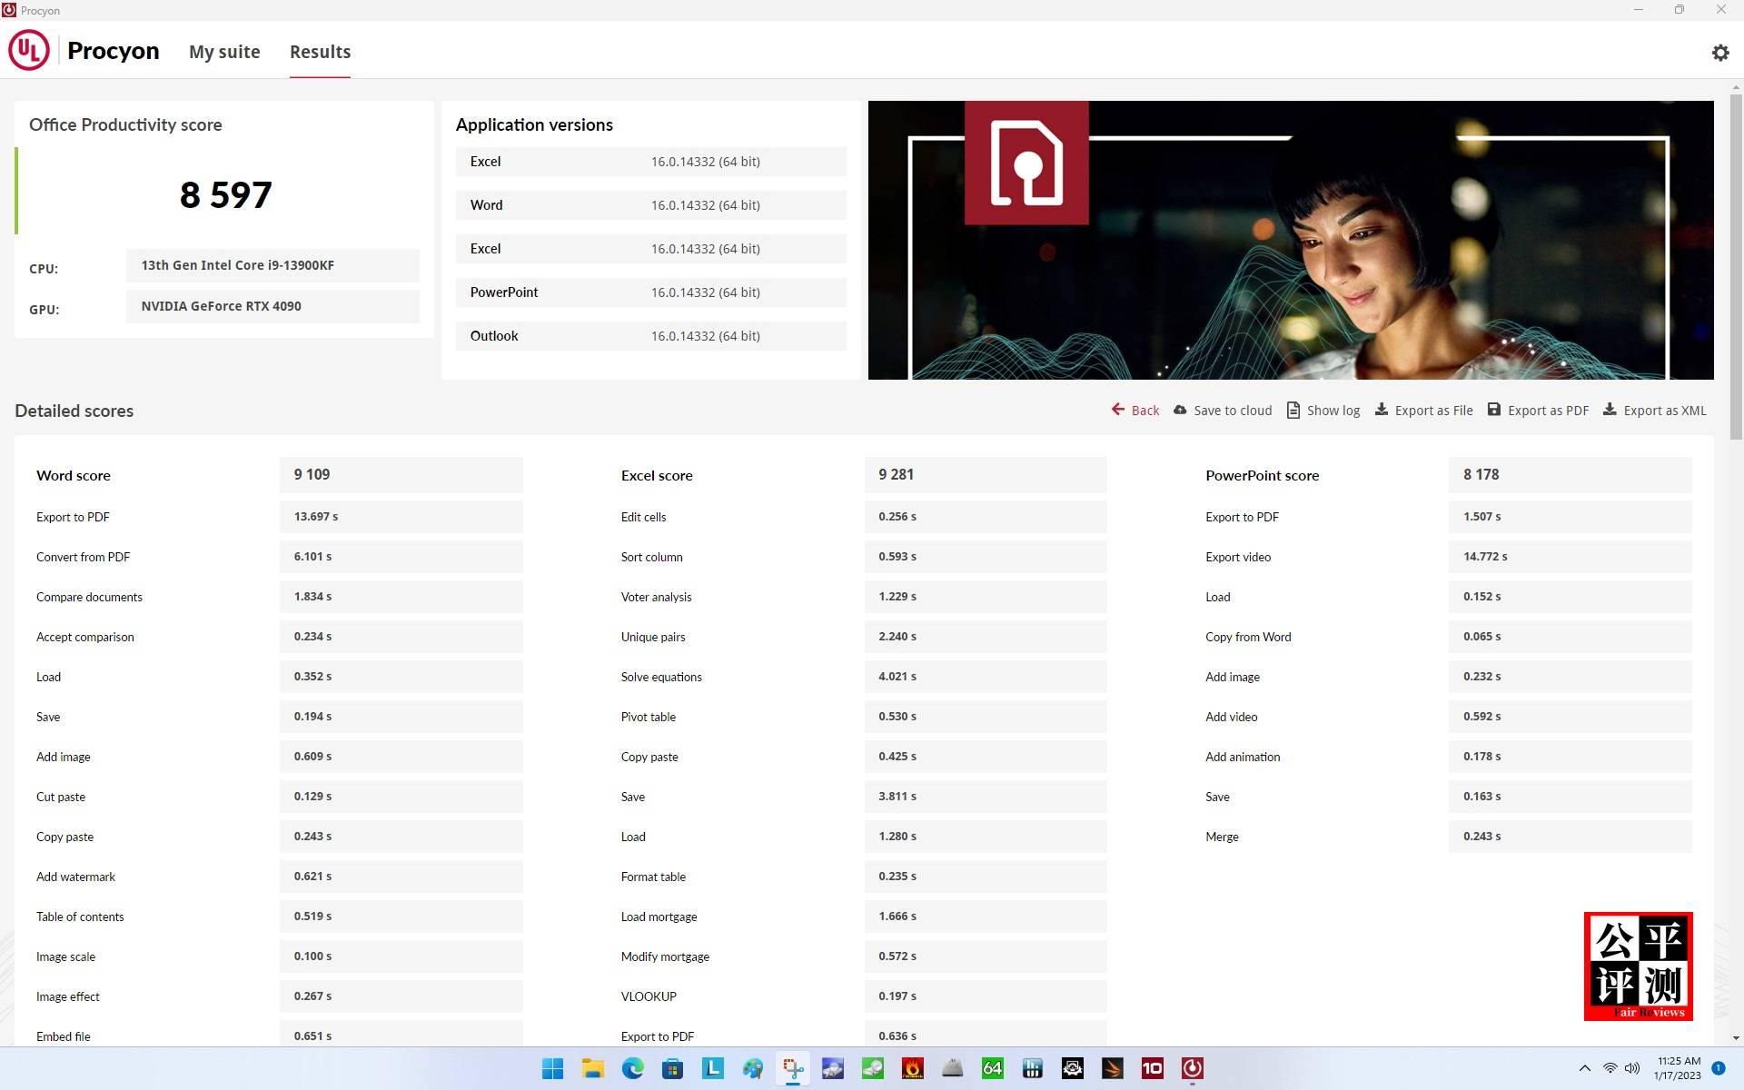The width and height of the screenshot is (1744, 1090).
Task: Click the Save to cloud label
Action: coord(1232,411)
